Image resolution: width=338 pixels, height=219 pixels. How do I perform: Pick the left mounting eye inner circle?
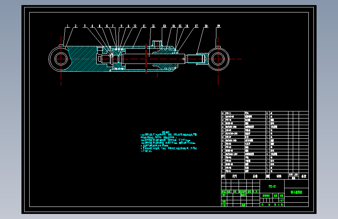coord(61,59)
